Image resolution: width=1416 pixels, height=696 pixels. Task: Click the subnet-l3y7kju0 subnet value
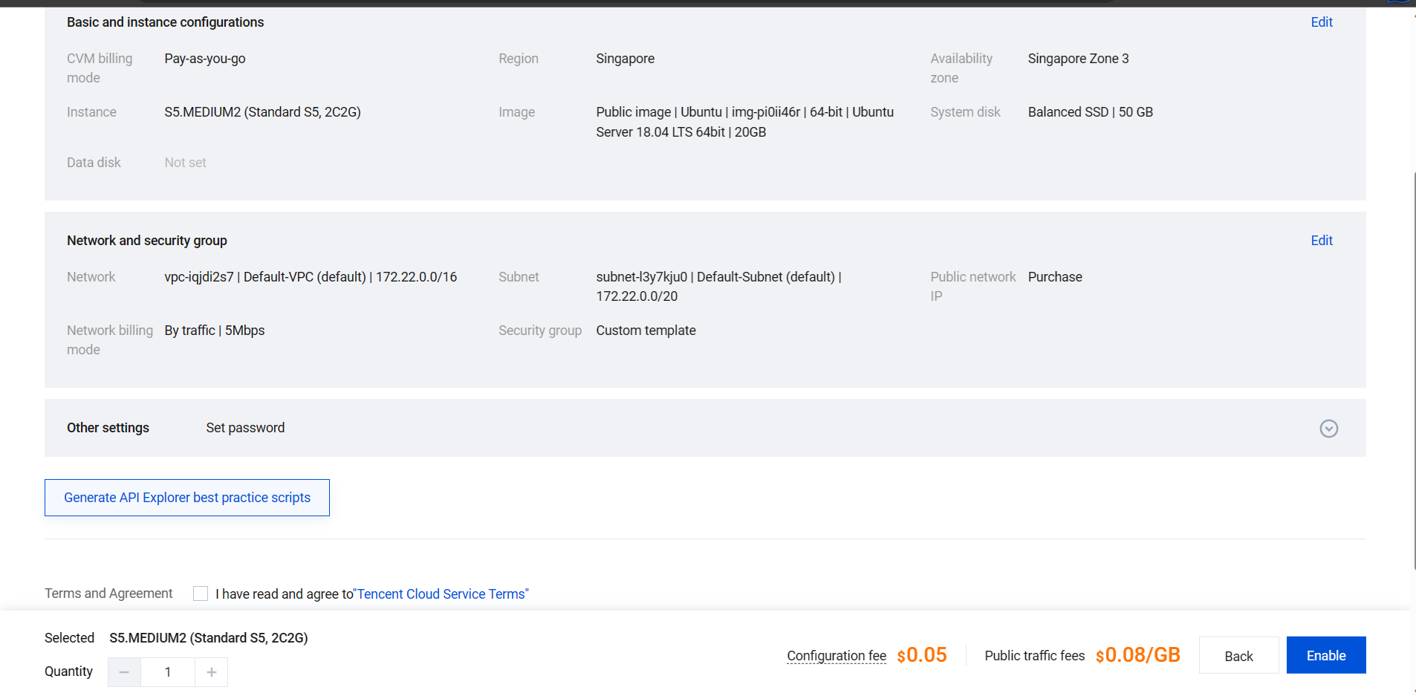tap(718, 287)
